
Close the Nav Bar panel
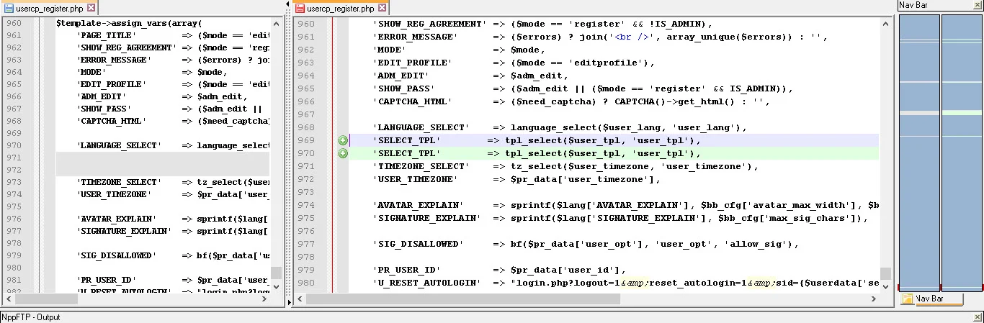[x=978, y=5]
